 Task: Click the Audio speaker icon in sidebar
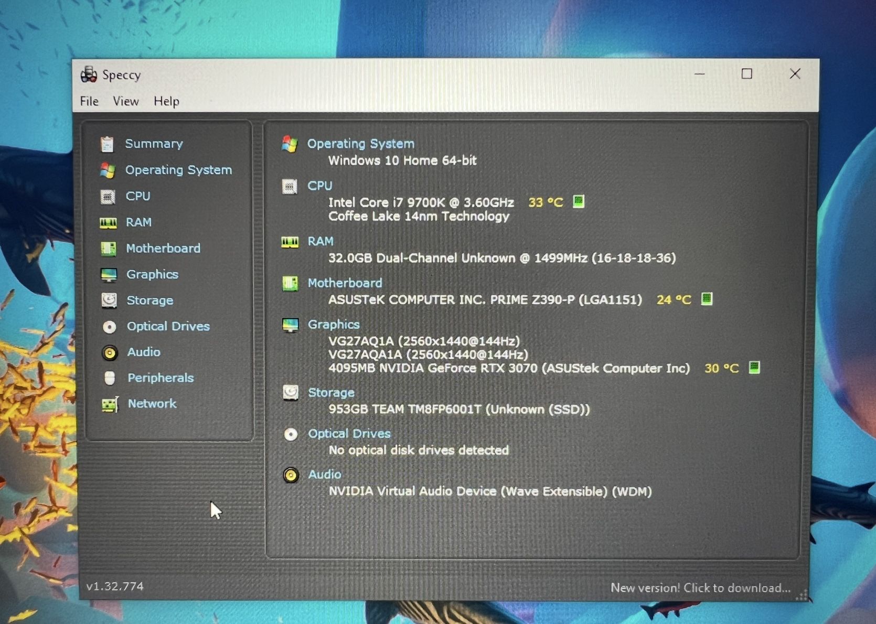pos(110,352)
